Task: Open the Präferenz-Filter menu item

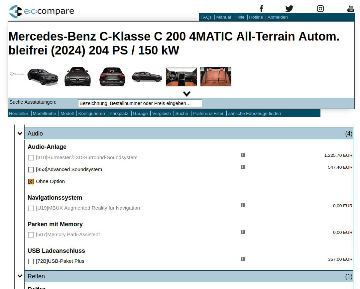Action: [x=208, y=114]
